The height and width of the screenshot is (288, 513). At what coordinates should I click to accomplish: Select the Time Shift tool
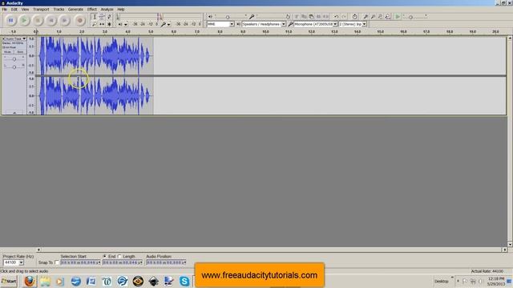click(102, 24)
